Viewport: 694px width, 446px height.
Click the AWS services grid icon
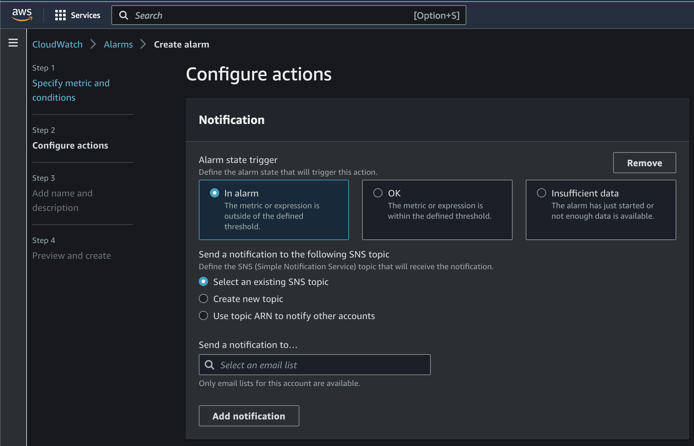[x=60, y=15]
